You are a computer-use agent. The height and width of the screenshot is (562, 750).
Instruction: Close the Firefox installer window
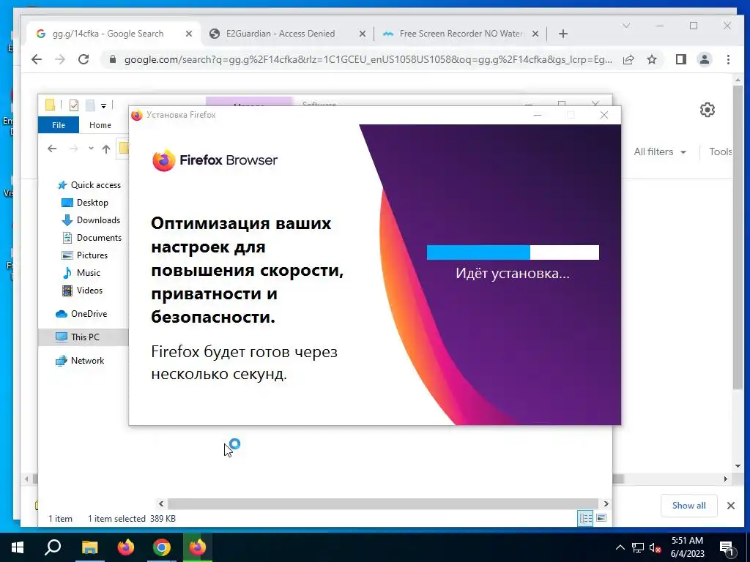[604, 115]
